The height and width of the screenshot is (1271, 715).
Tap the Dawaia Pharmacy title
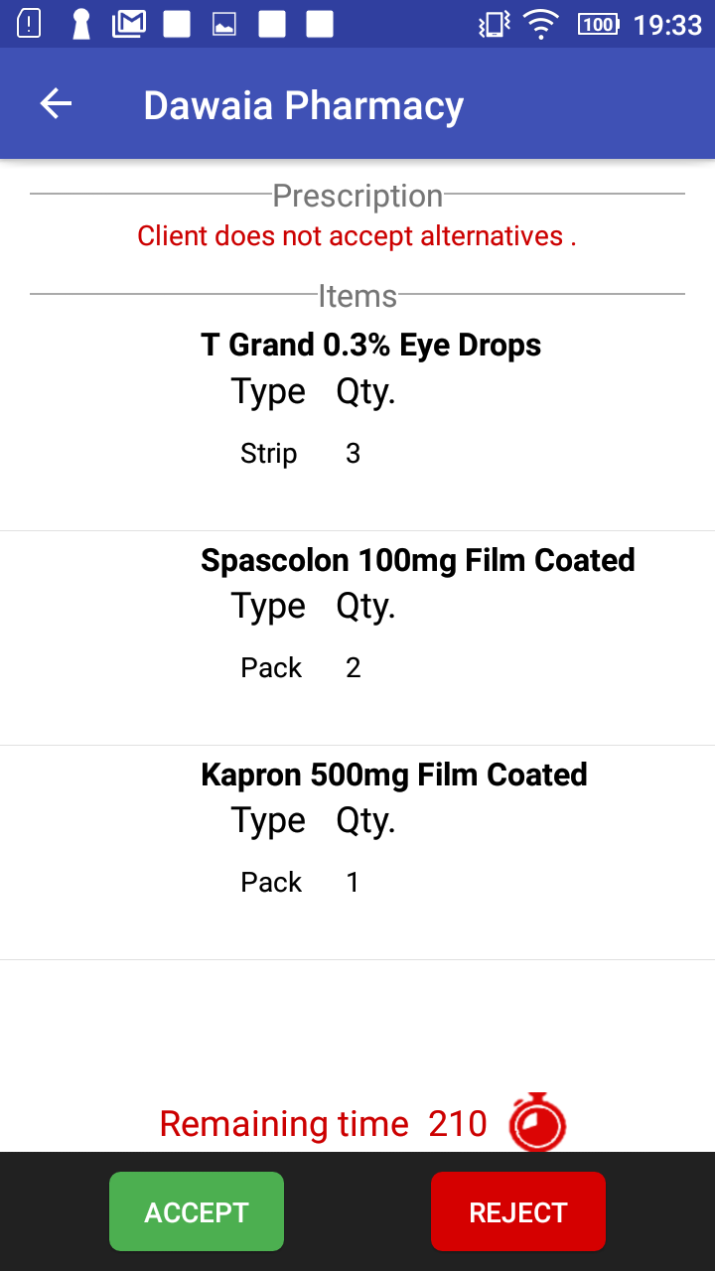303,105
